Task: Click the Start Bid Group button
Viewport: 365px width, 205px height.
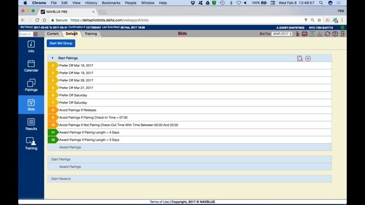Action: click(x=61, y=43)
